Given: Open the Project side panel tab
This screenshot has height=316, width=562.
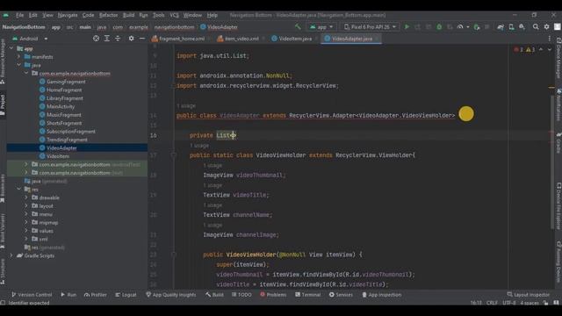Looking at the screenshot, I should click(3, 104).
